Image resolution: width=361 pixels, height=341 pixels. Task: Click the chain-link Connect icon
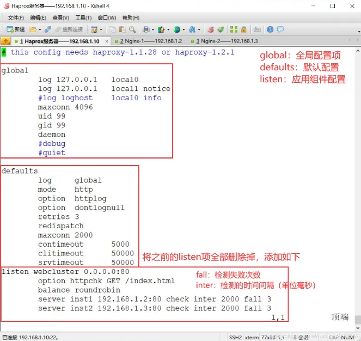(x=48, y=29)
